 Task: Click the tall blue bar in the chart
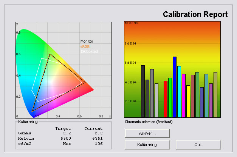pyautogui.click(x=174, y=87)
